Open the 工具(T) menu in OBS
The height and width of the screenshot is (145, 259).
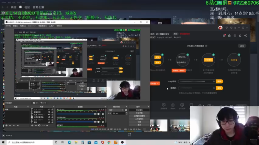coord(51,26)
